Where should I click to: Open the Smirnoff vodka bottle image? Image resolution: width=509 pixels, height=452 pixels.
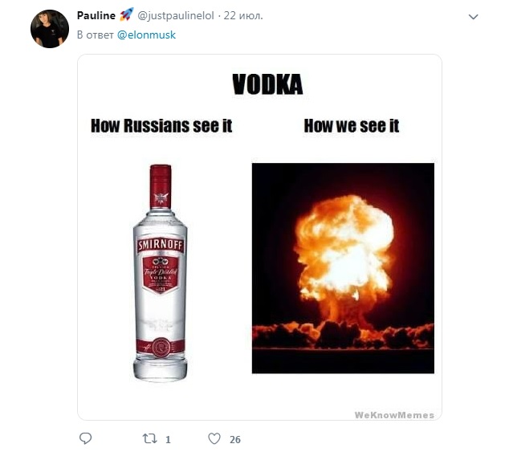coord(161,273)
